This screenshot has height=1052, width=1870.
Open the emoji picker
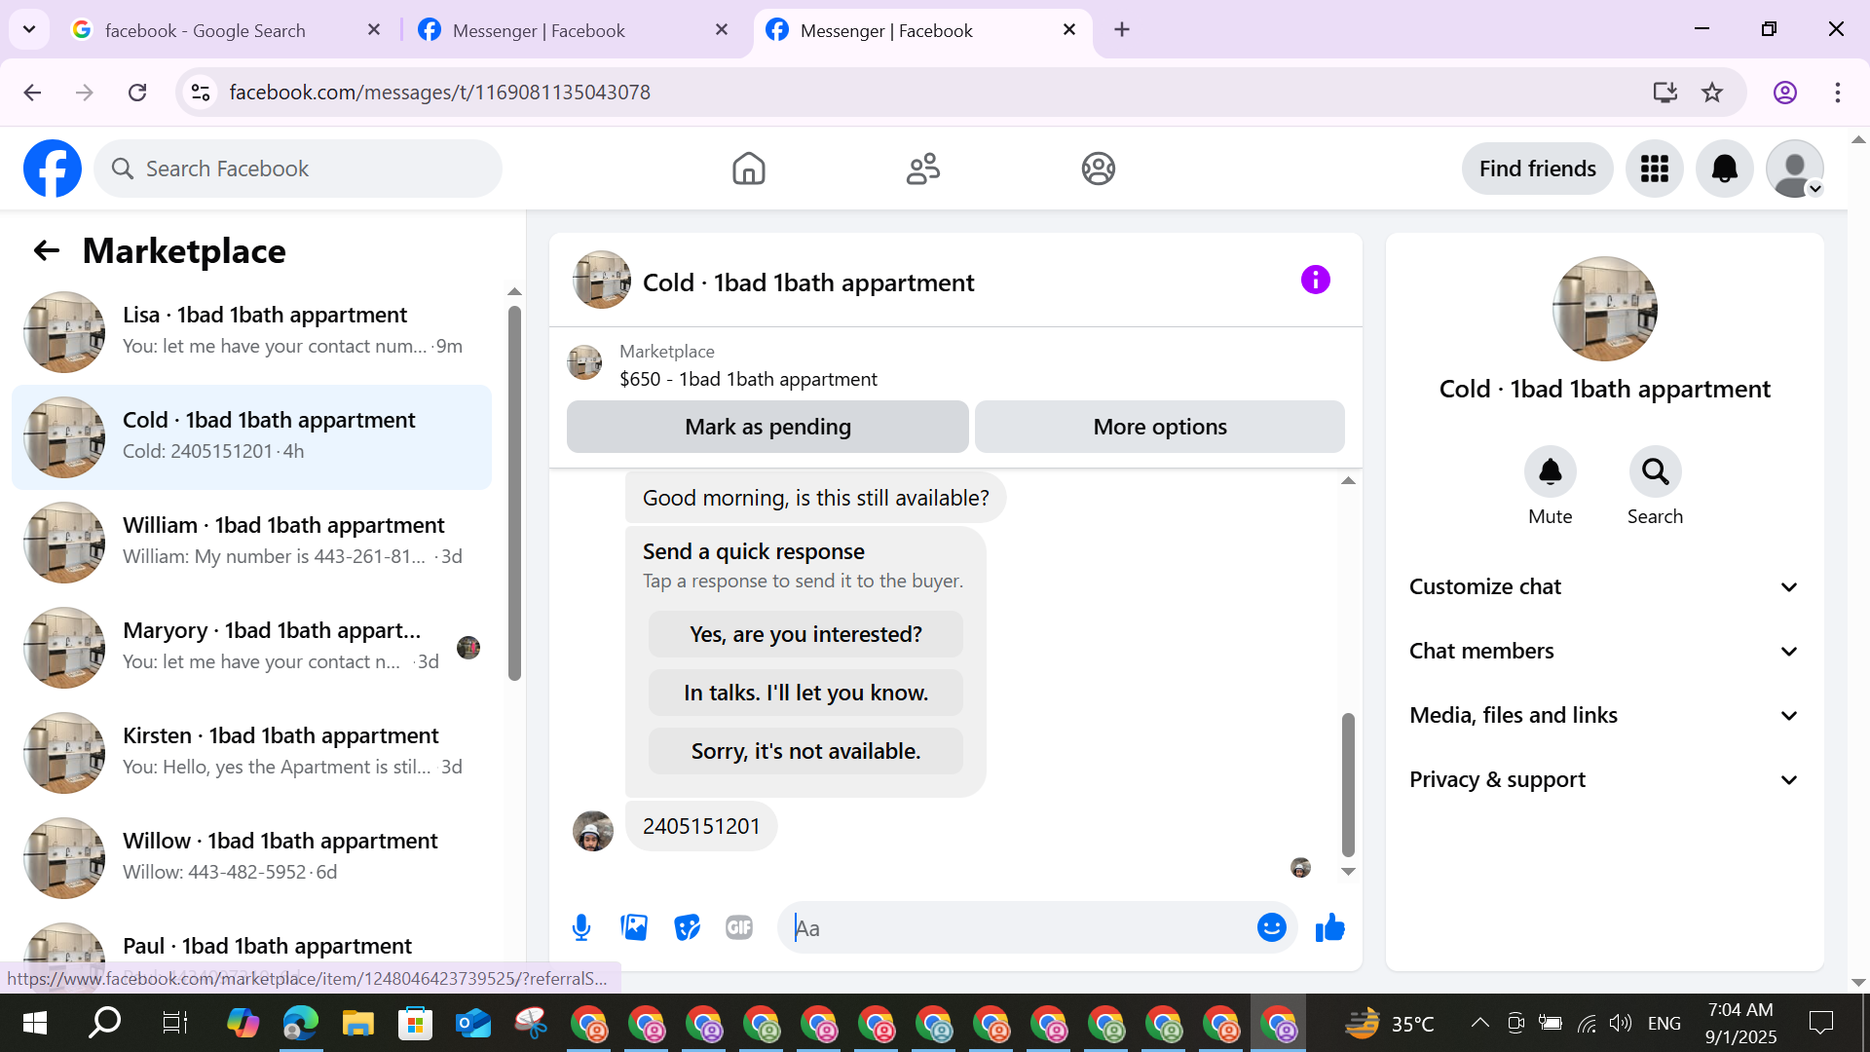click(x=1271, y=928)
